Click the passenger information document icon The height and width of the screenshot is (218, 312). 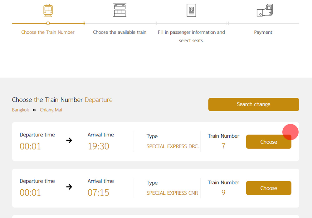pyautogui.click(x=191, y=10)
